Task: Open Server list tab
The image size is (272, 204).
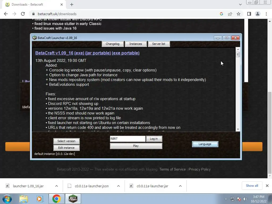Action: tap(159, 44)
